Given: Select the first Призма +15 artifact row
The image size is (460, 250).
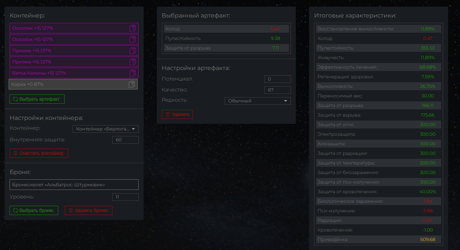Looking at the screenshot, I should click(x=66, y=51).
